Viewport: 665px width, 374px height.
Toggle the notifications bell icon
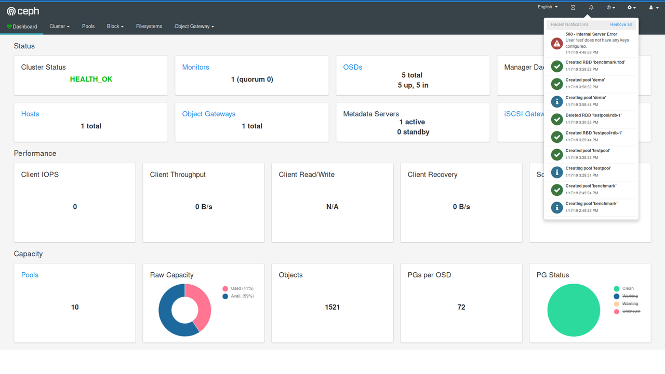[591, 7]
